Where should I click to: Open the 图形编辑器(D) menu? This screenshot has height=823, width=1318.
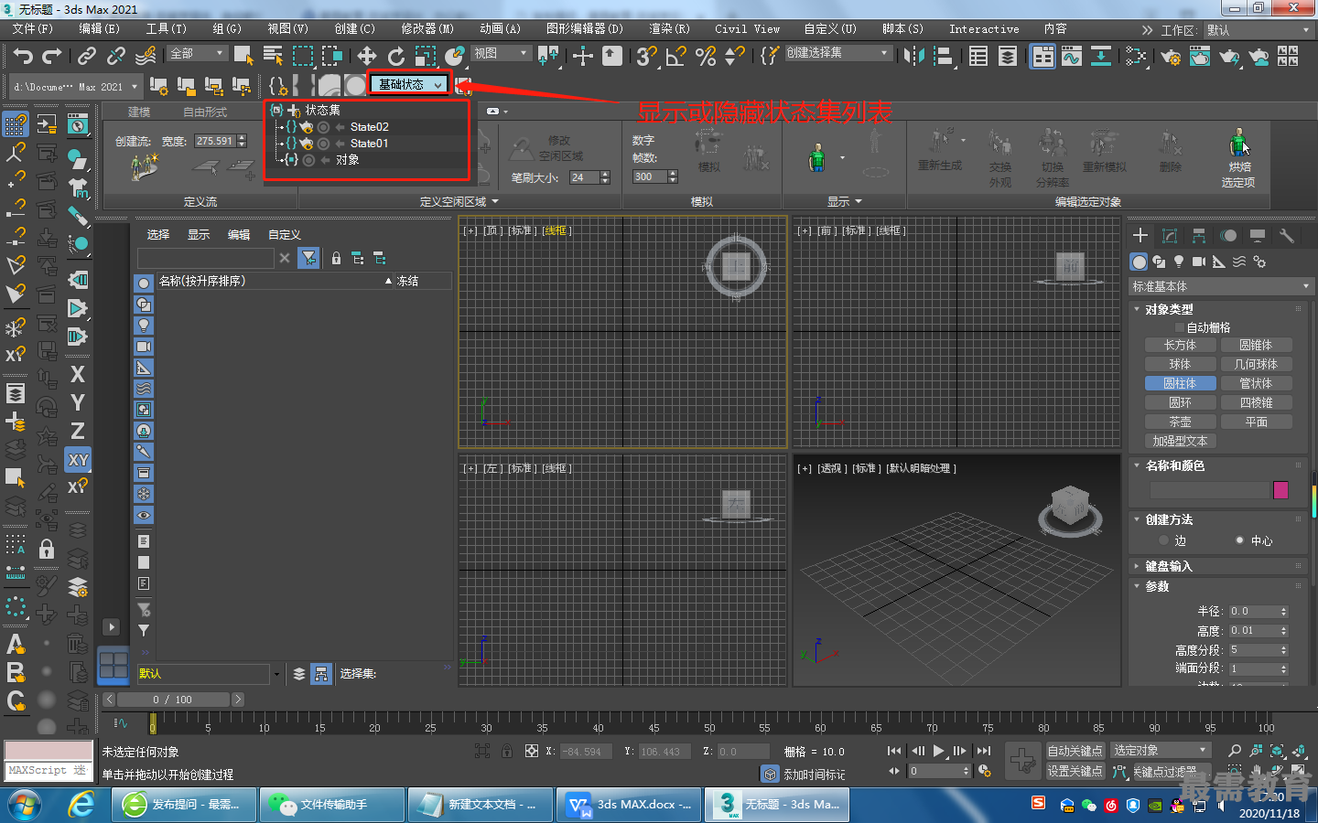click(x=584, y=29)
